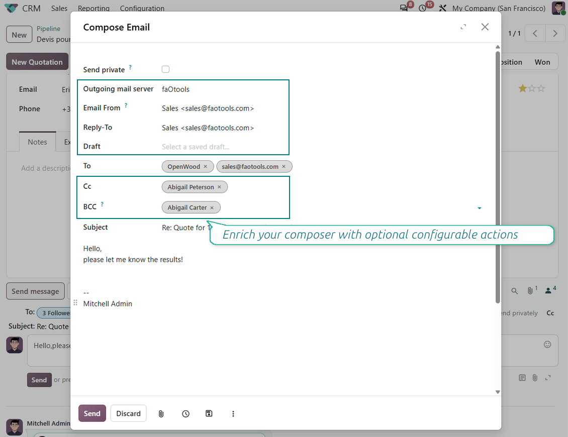
Task: Click the attach file paperclip in composer footer
Action: click(x=161, y=413)
